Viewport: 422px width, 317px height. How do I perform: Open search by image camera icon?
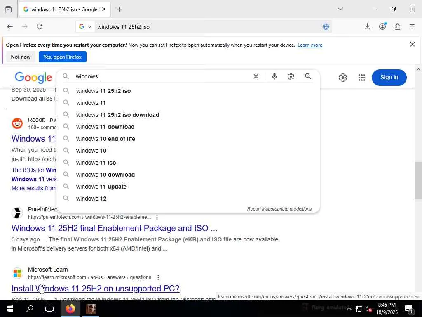pyautogui.click(x=291, y=76)
